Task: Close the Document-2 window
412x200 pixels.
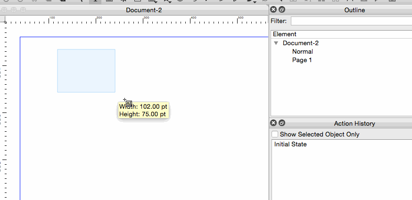Action: (x=5, y=10)
